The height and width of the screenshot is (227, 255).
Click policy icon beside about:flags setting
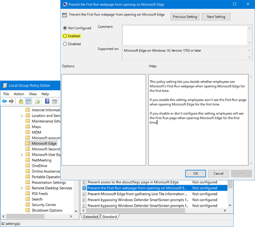tap(84, 182)
